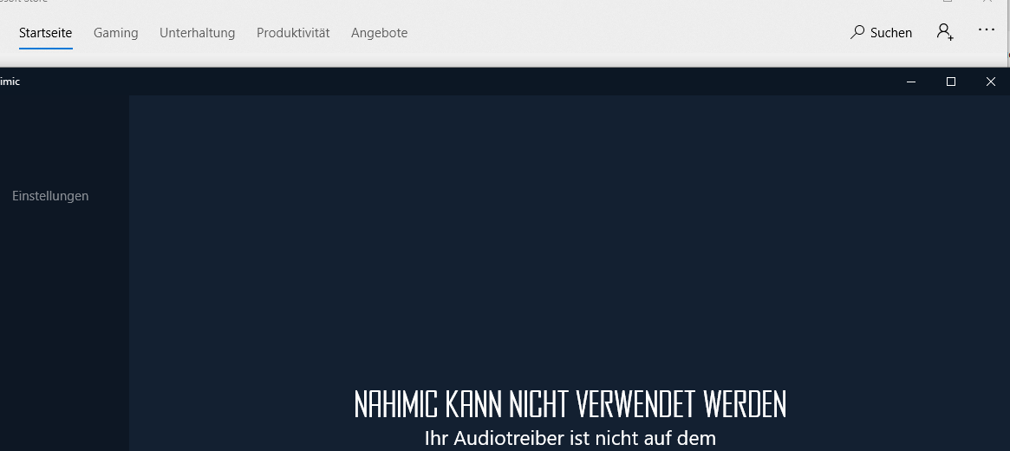Click the 'Ihr Audiotreiber ist nicht auf dem' text
The image size is (1010, 451).
pos(570,439)
